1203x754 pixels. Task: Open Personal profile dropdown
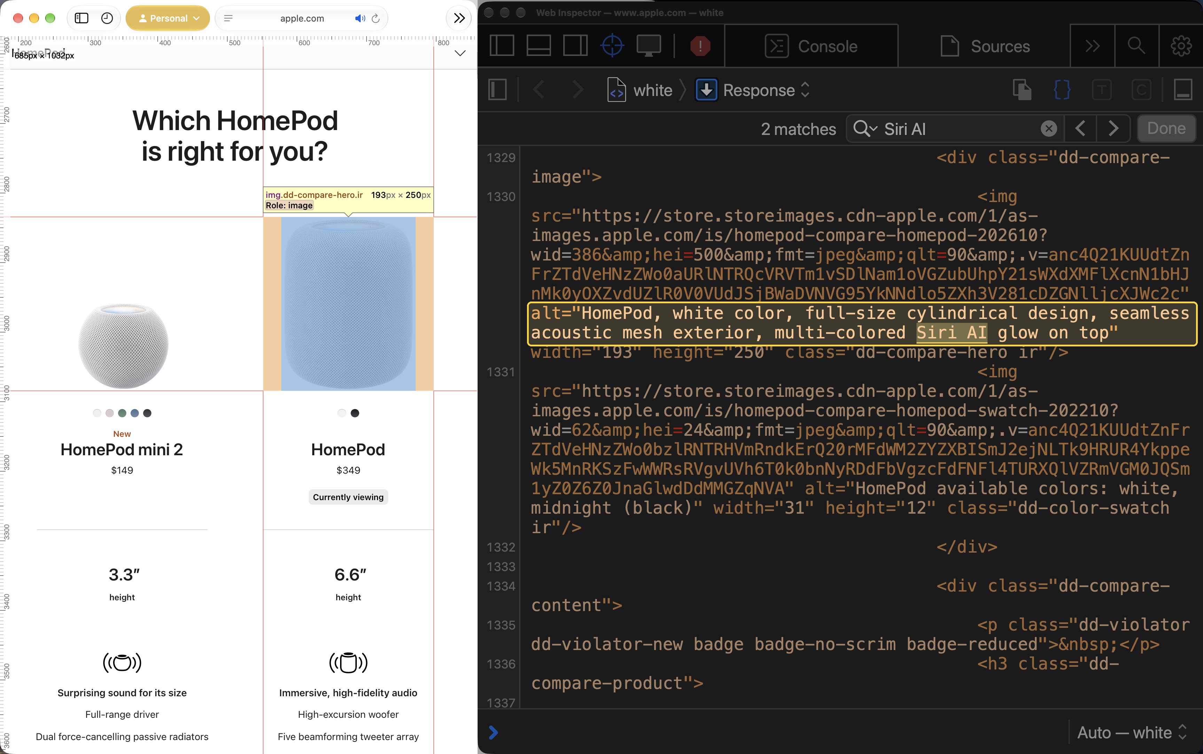(168, 18)
